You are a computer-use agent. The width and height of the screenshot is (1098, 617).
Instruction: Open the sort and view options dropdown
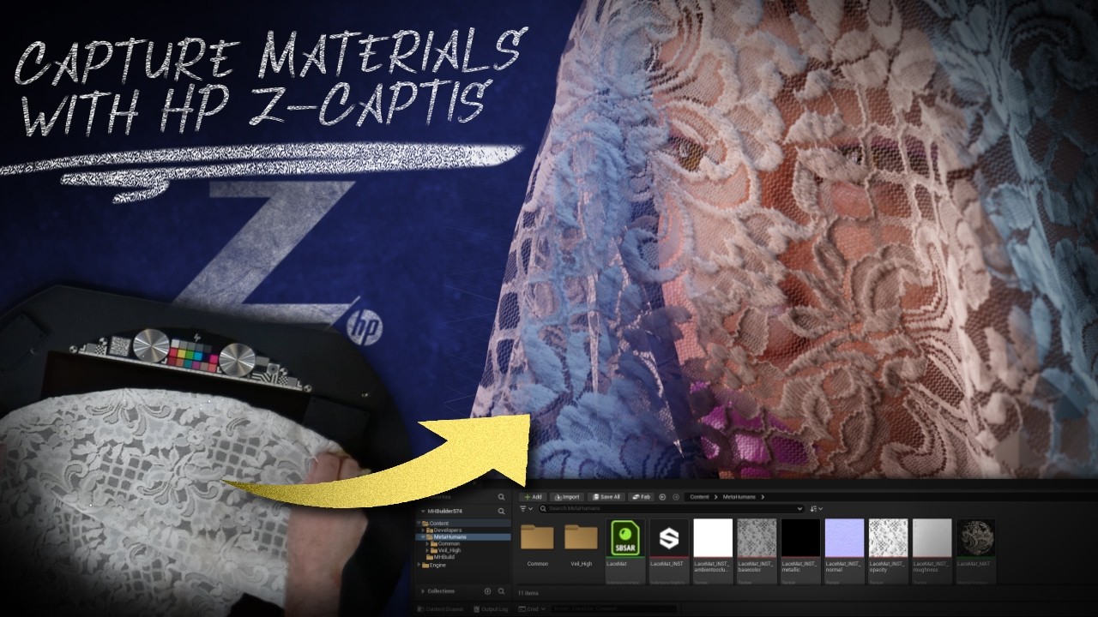tap(816, 508)
